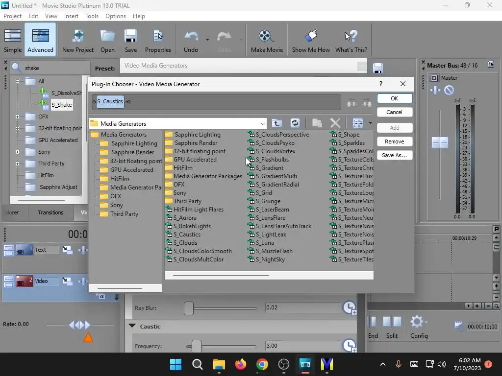The width and height of the screenshot is (502, 376).
Task: Open Windows search in the taskbar
Action: tap(197, 364)
